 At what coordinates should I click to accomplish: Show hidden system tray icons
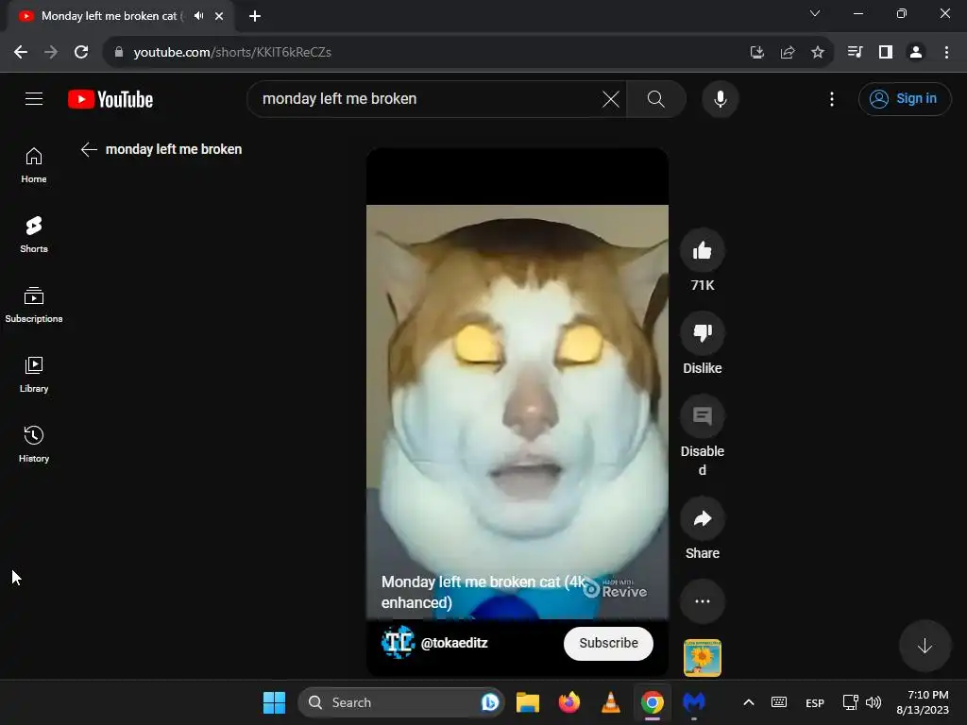748,702
